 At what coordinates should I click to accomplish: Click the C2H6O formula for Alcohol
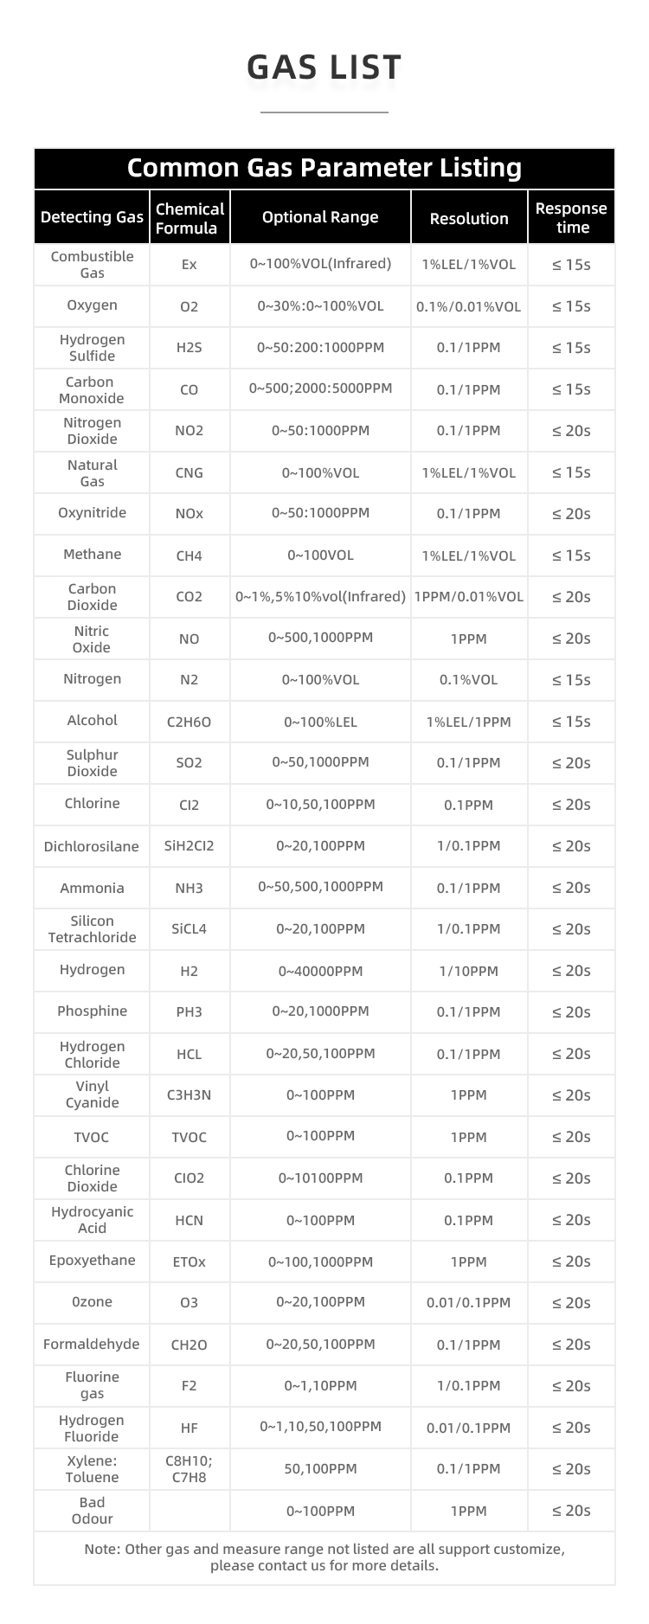pos(189,722)
